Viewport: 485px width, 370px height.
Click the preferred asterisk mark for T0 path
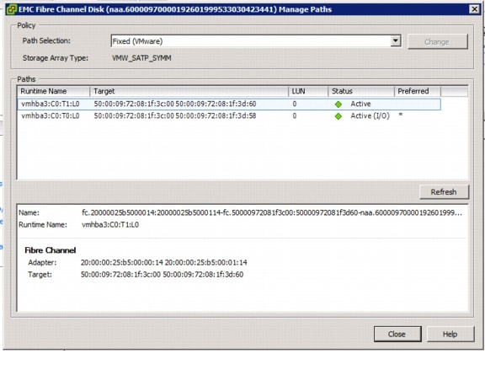tap(401, 115)
